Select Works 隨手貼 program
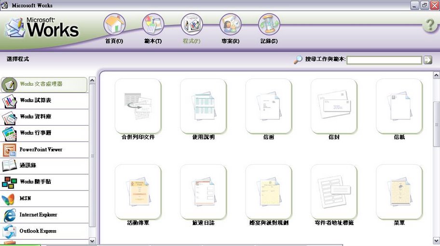Screen dimensions: 440x246 44,182
